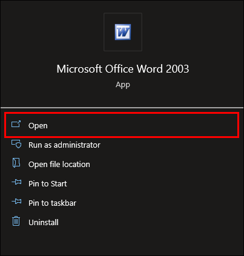Click the blue W logo image
This screenshot has height=256, width=244.
tap(123, 32)
